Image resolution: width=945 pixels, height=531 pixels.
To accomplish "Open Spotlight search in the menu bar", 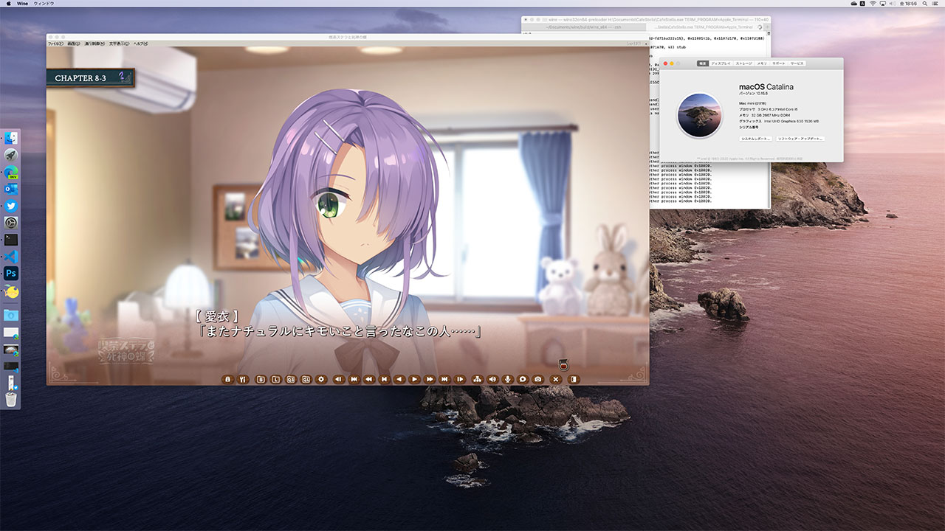I will pos(925,4).
